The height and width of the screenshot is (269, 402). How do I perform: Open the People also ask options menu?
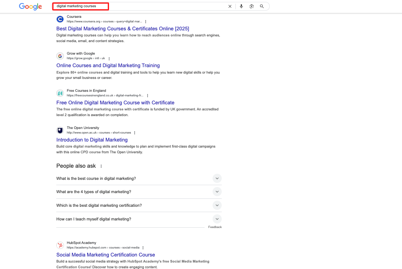[x=101, y=166]
